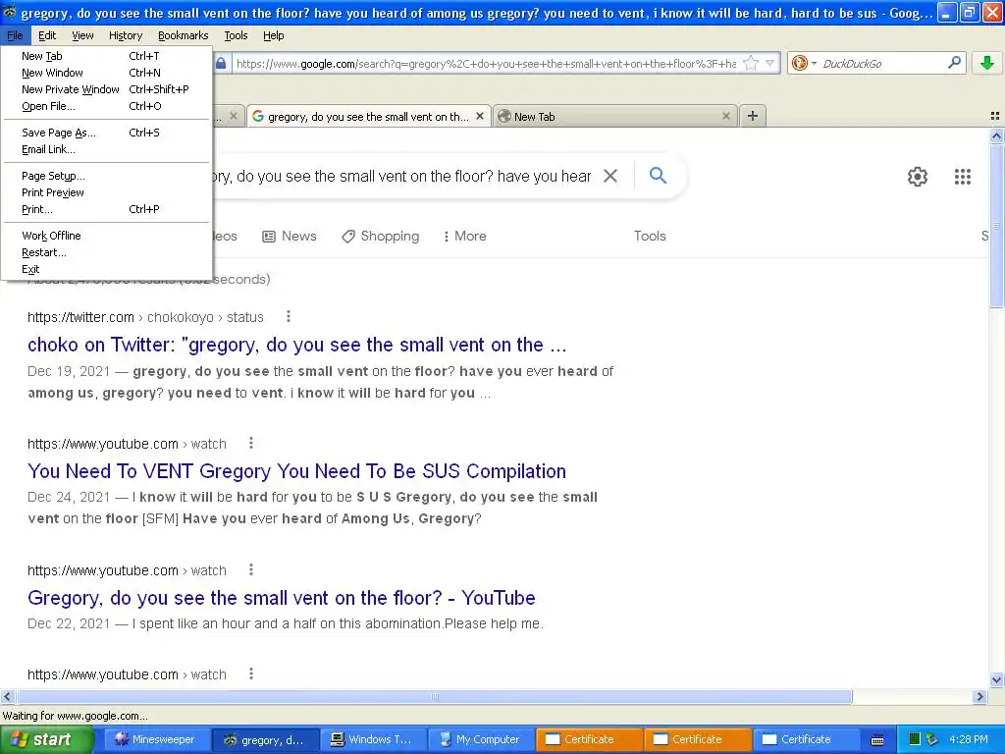1005x754 pixels.
Task: Switch to the Shopping results tab
Action: click(x=381, y=236)
